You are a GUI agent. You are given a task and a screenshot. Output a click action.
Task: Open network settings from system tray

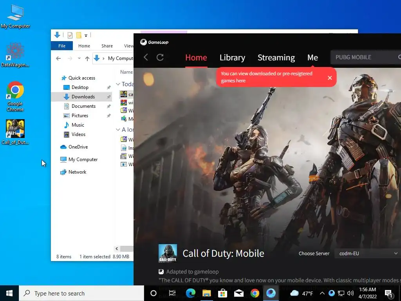(x=341, y=293)
